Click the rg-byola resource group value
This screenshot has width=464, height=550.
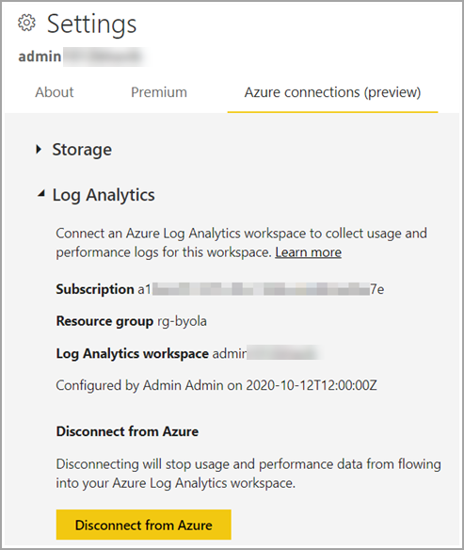point(182,321)
